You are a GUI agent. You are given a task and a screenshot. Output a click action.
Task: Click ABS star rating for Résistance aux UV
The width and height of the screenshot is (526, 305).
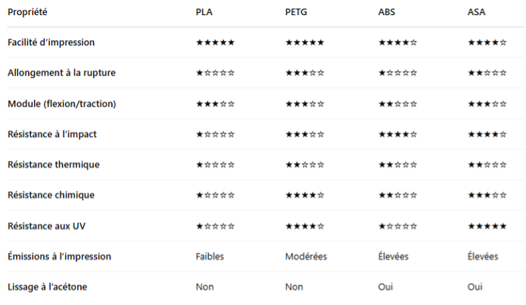pos(397,226)
